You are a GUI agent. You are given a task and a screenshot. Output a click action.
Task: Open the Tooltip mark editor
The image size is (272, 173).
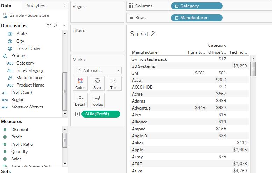[97, 100]
